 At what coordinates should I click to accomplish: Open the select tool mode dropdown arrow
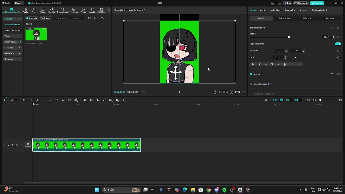[16, 100]
